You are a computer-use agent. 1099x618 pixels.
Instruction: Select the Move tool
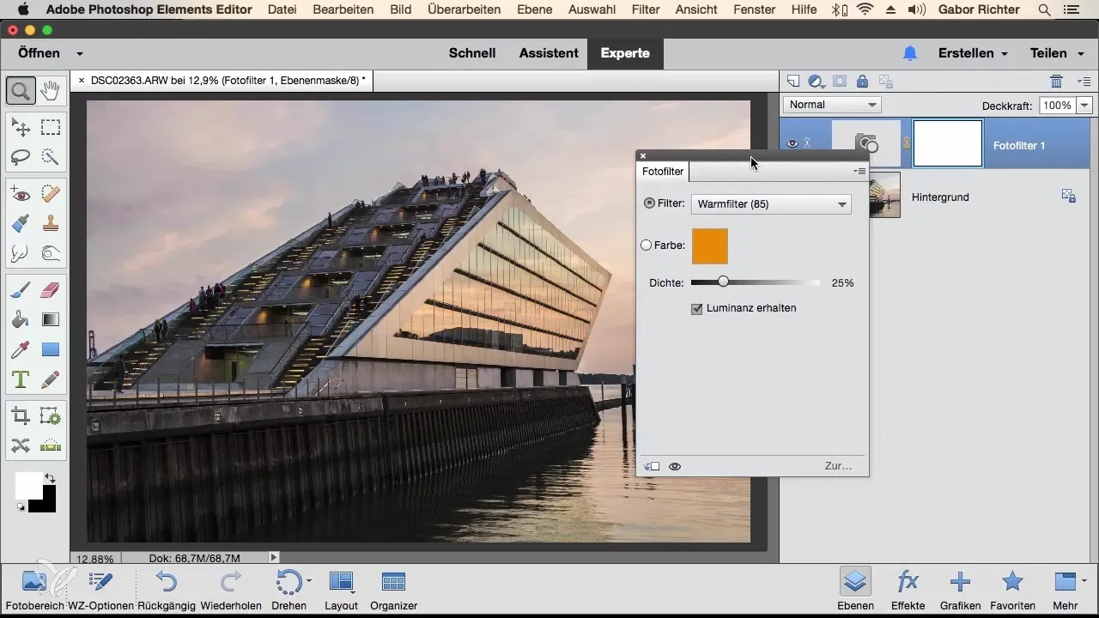pyautogui.click(x=21, y=128)
